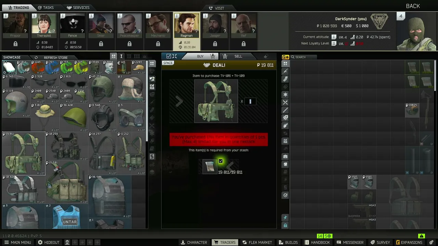438x246 pixels.
Task: Filter stash by ammo magazines
Action: tap(285, 79)
